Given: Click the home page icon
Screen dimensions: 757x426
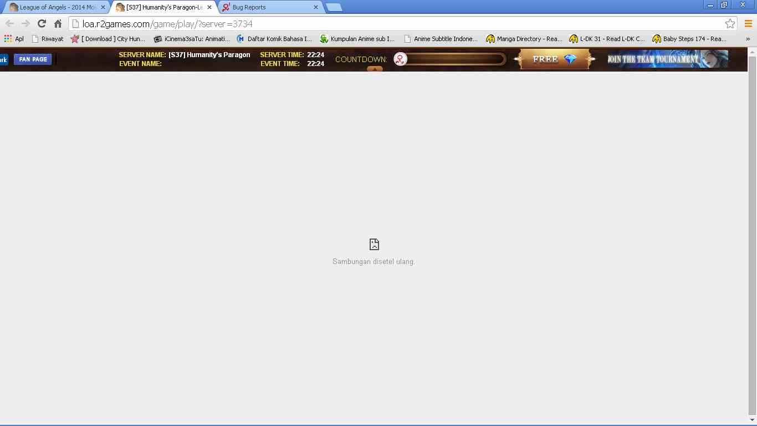Looking at the screenshot, I should point(58,23).
